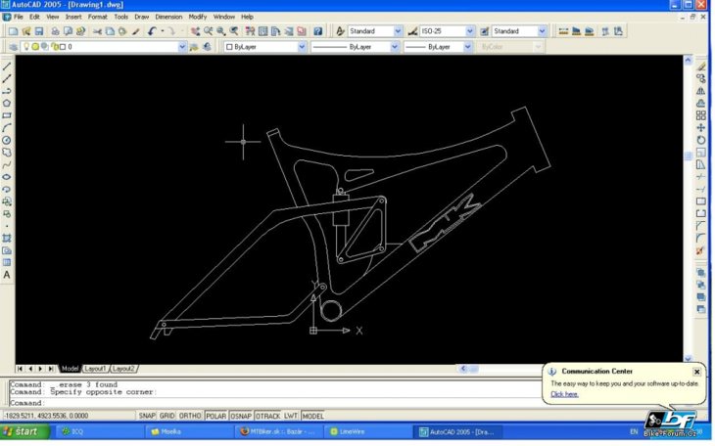Toggle GRID display in status bar
The width and height of the screenshot is (715, 446).
(167, 417)
